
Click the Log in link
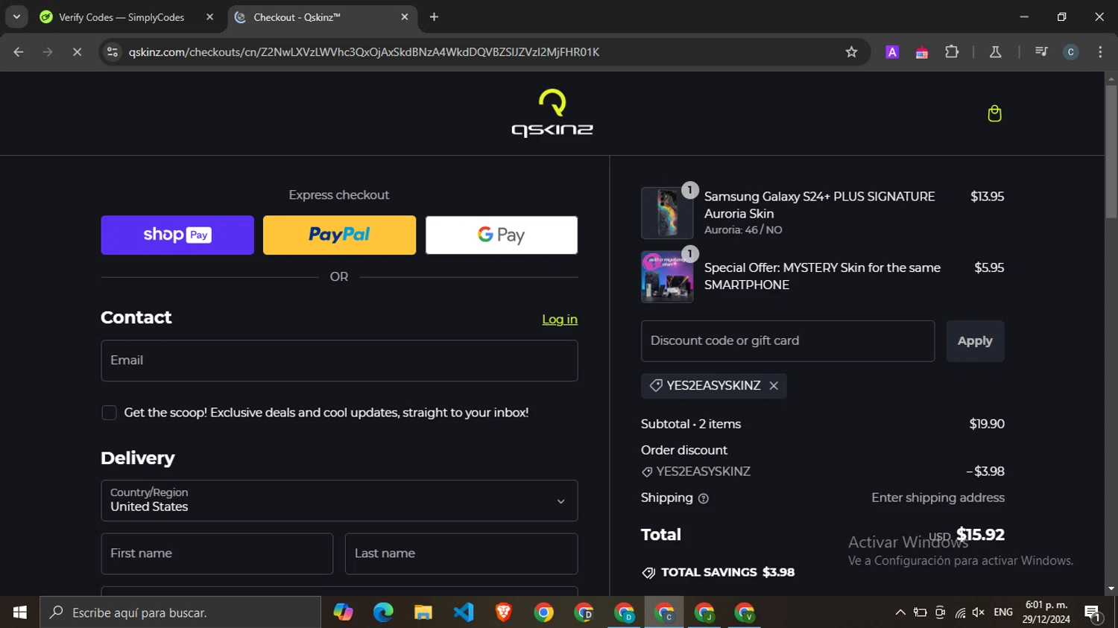[x=560, y=320]
